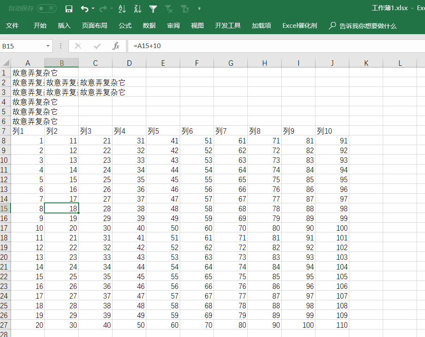Screen dimensions: 425x337
Task: Click the Reapply filter icon
Action: pos(185,9)
